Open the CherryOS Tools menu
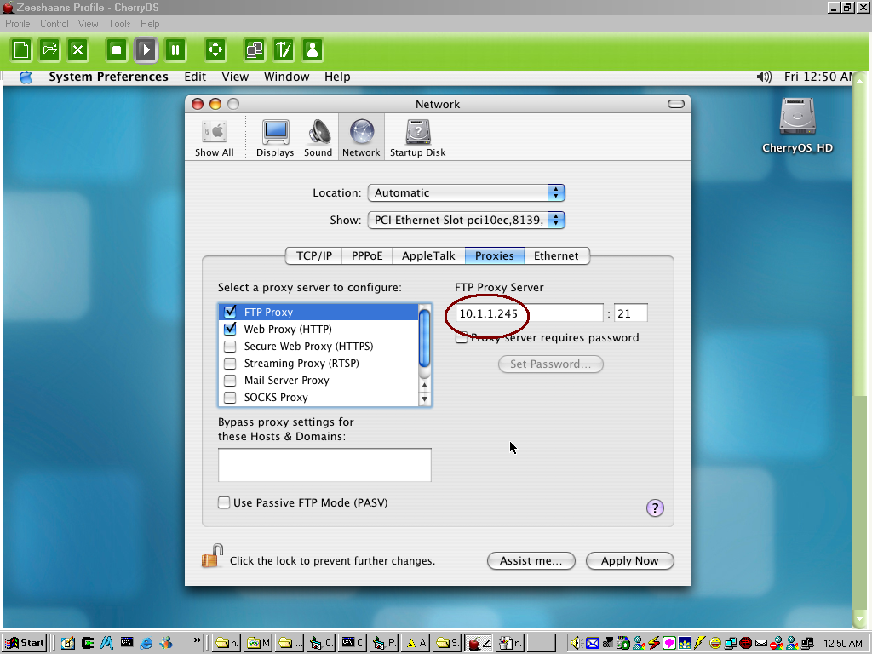 [119, 24]
